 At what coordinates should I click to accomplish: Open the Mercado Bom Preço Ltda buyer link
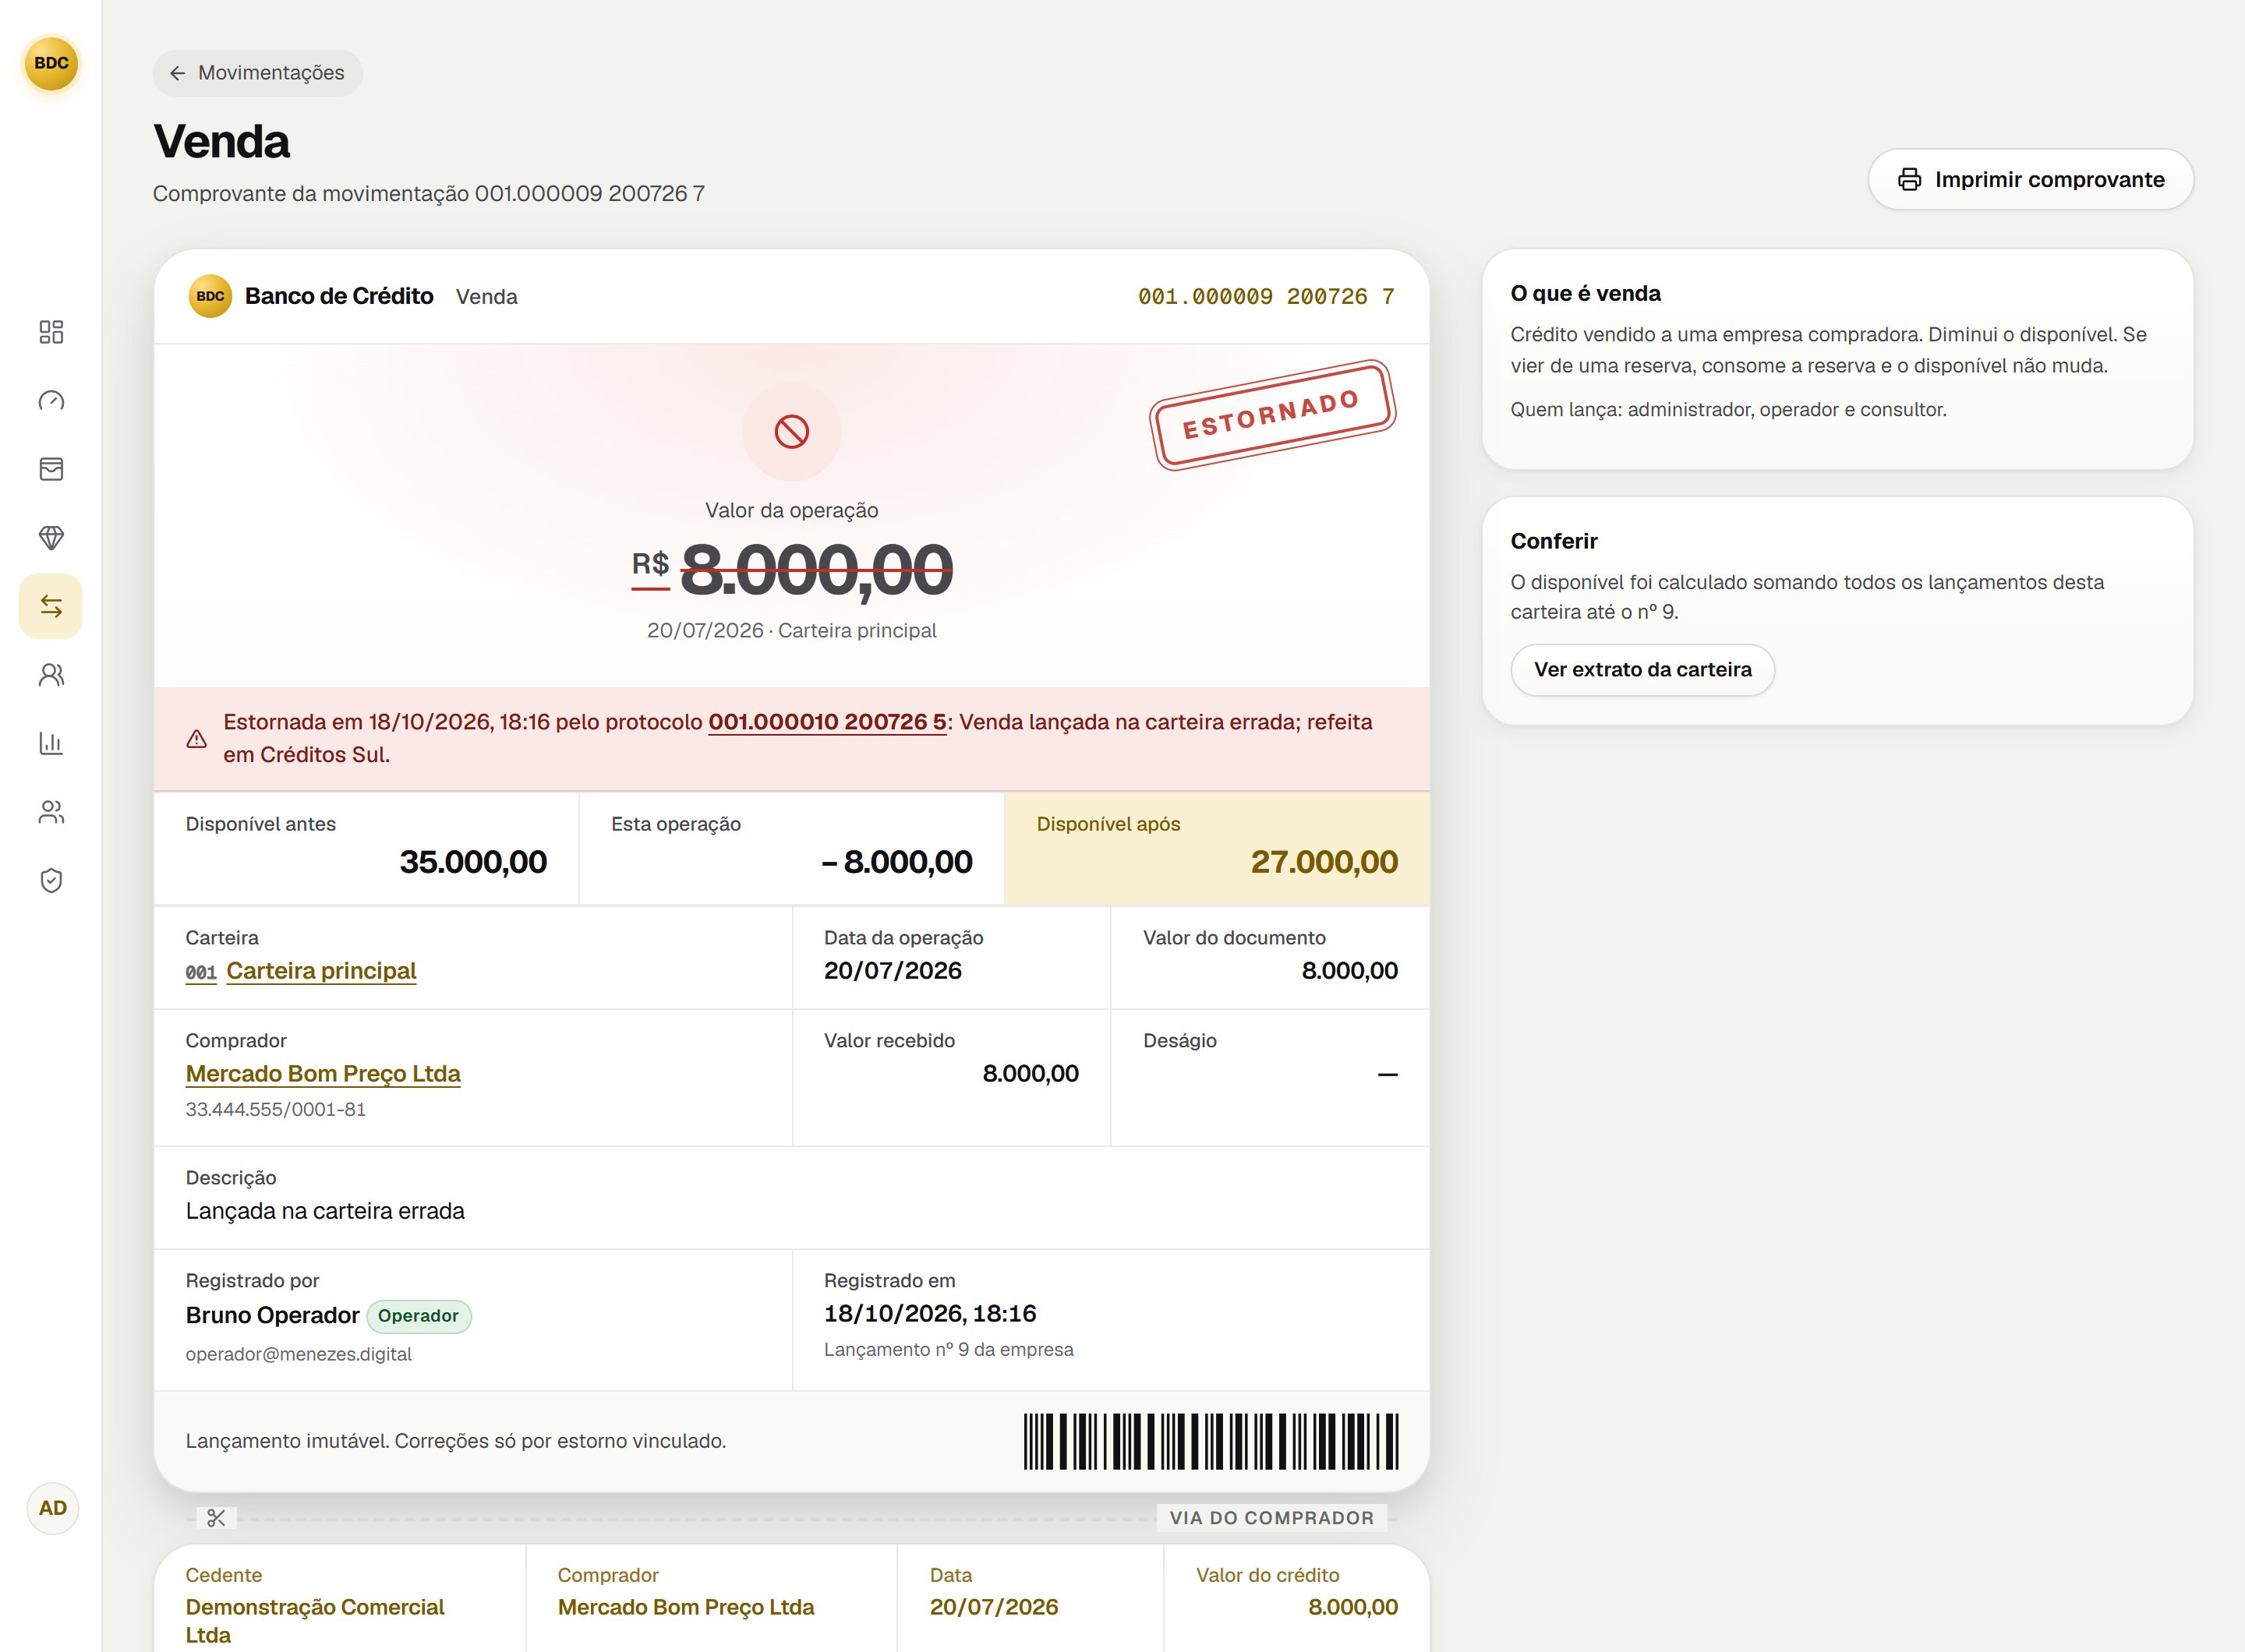point(323,1074)
